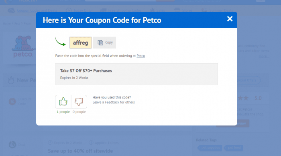Select the pet food tag
Viewport: 281px width, 156px height.
point(234,148)
